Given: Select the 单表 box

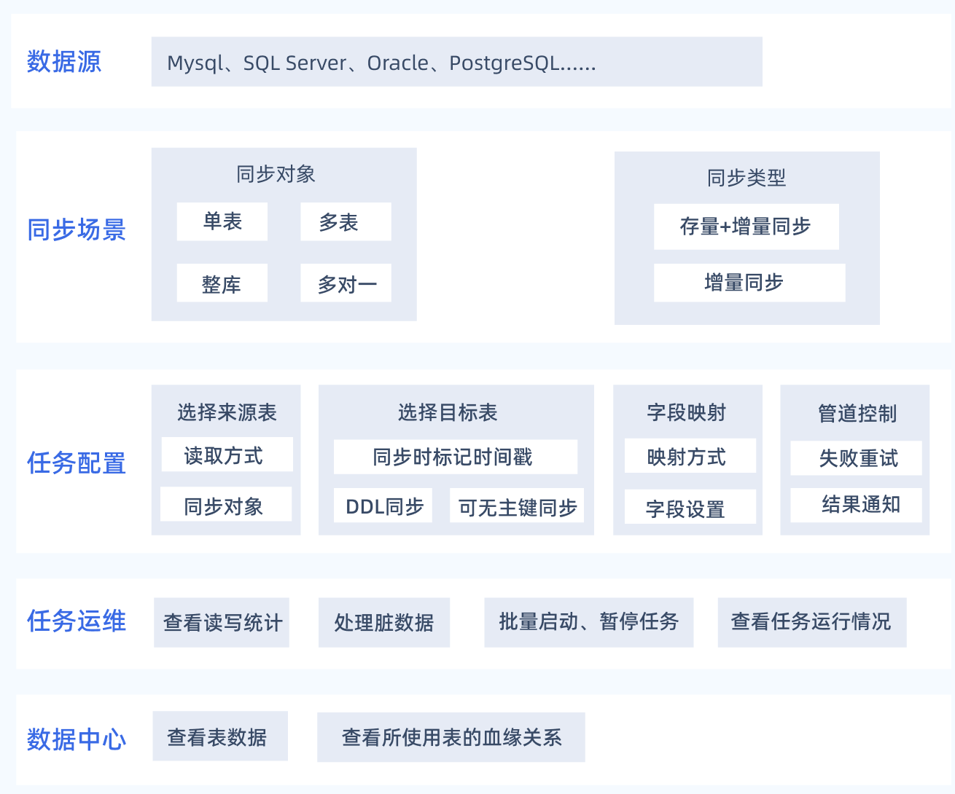Looking at the screenshot, I should point(222,221).
